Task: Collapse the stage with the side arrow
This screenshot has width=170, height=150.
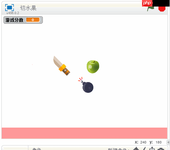Action: coord(168,142)
